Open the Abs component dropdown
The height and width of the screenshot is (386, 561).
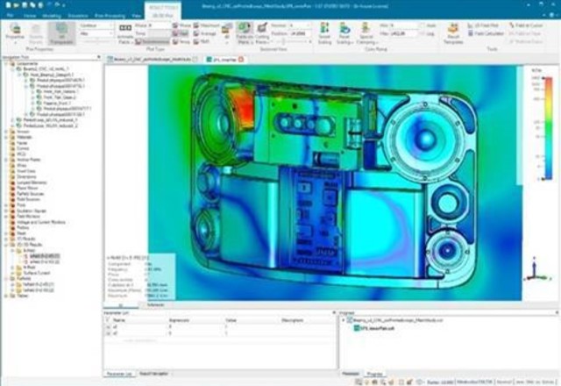click(96, 33)
